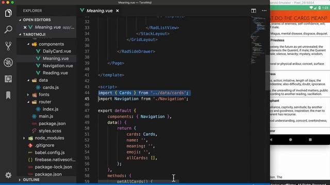Viewport: 330px width, 185px height.
Task: Open the Extensions view in activity bar
Action: [8, 79]
